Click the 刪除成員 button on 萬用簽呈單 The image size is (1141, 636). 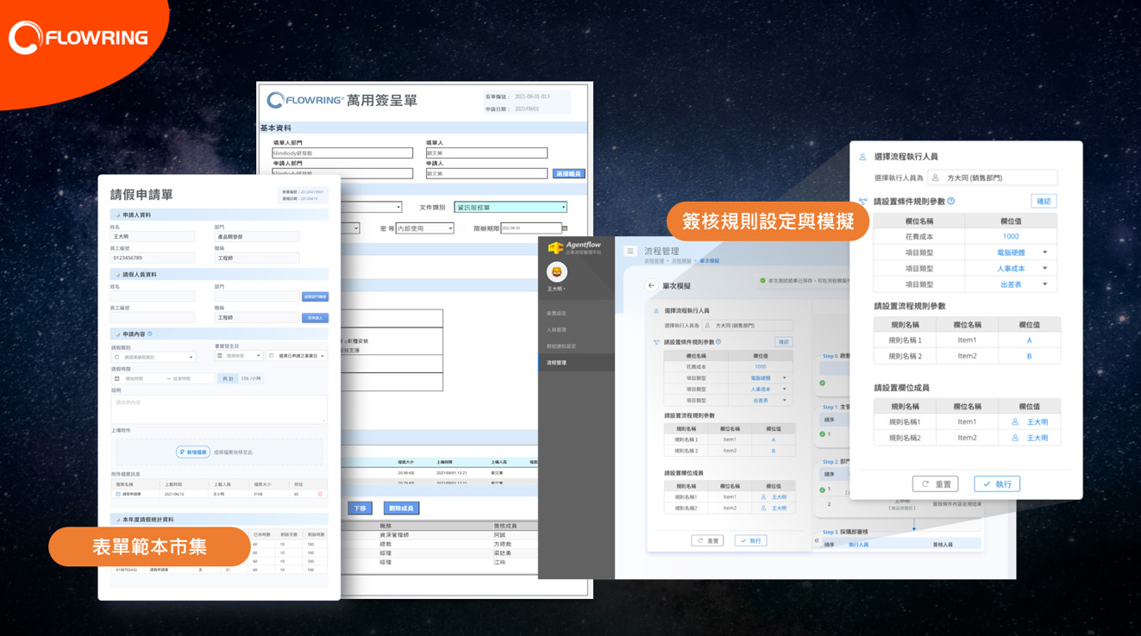[x=401, y=508]
